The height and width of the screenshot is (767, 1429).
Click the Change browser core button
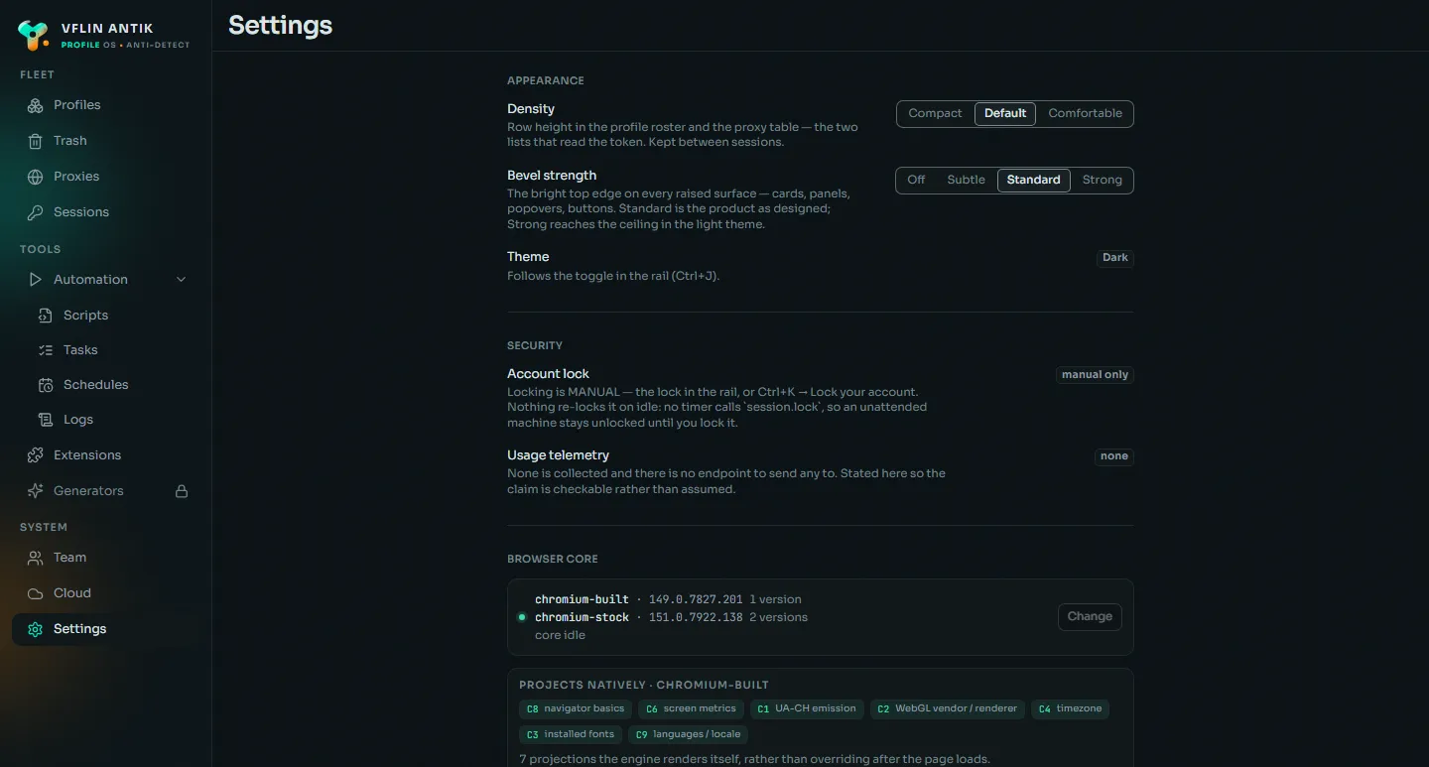1090,616
